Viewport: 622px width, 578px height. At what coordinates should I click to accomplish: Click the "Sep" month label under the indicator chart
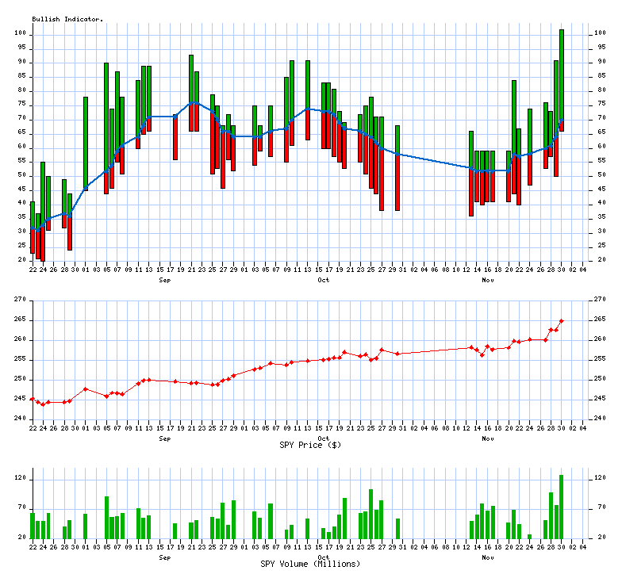pyautogui.click(x=165, y=280)
